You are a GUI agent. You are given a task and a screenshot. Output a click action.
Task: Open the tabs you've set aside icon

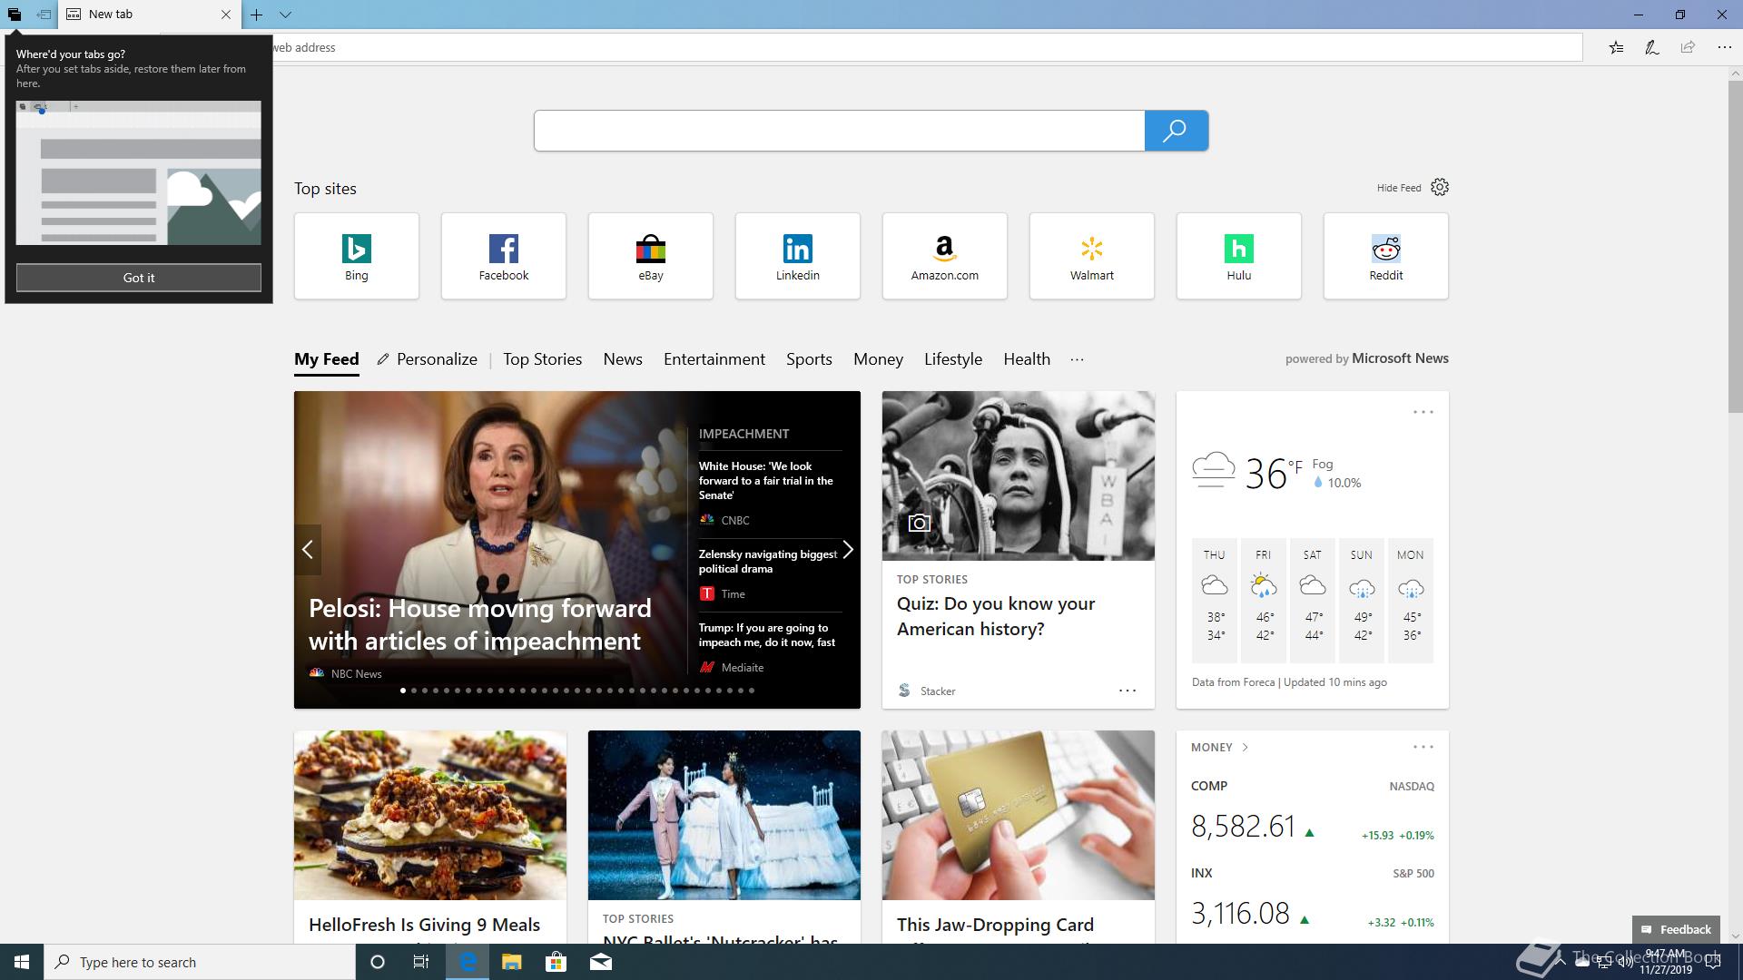pyautogui.click(x=15, y=15)
